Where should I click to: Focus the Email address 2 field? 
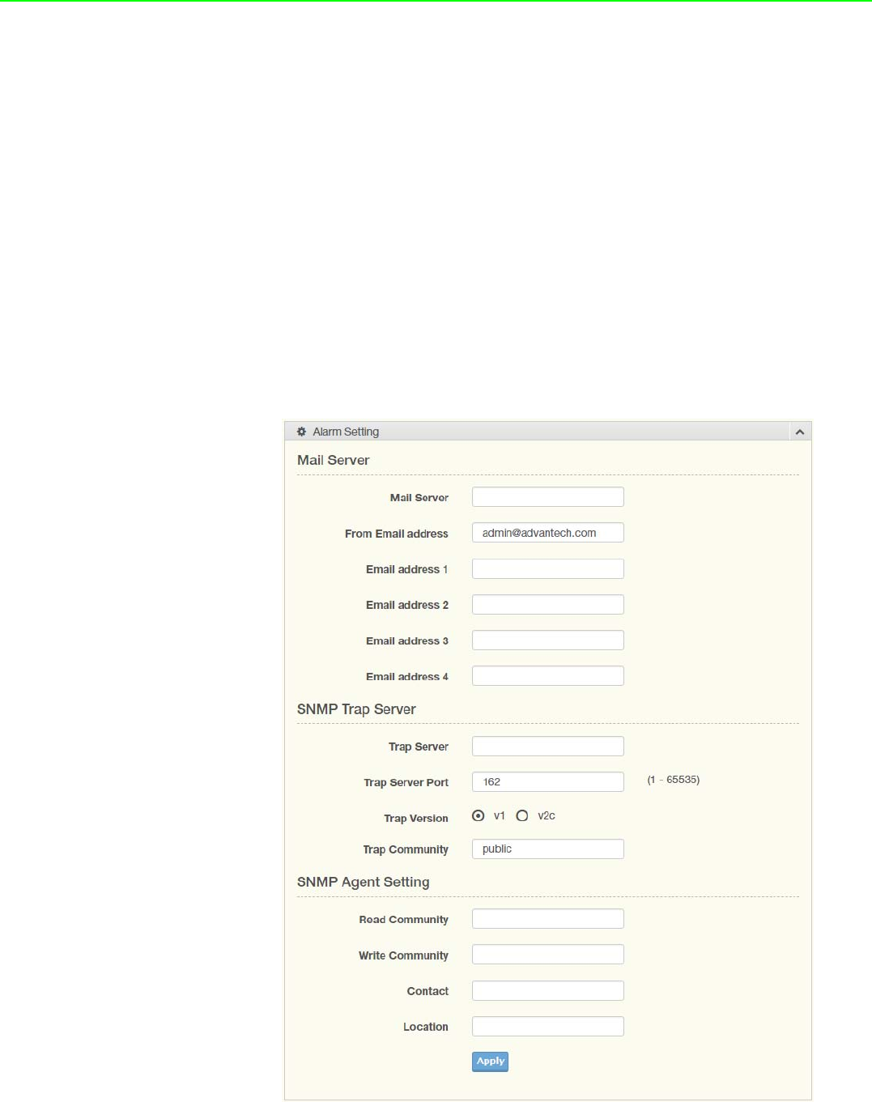(548, 604)
